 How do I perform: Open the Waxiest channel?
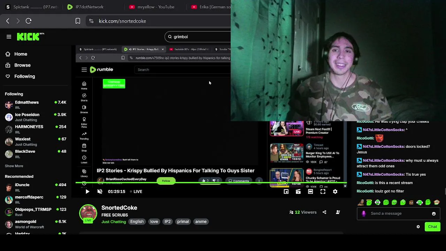point(36,141)
